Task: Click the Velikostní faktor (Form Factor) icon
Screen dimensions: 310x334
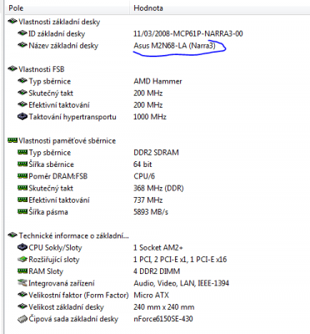Action: click(22, 295)
